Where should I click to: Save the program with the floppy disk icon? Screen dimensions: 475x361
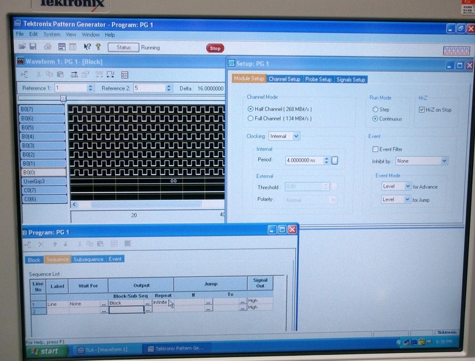coord(33,46)
